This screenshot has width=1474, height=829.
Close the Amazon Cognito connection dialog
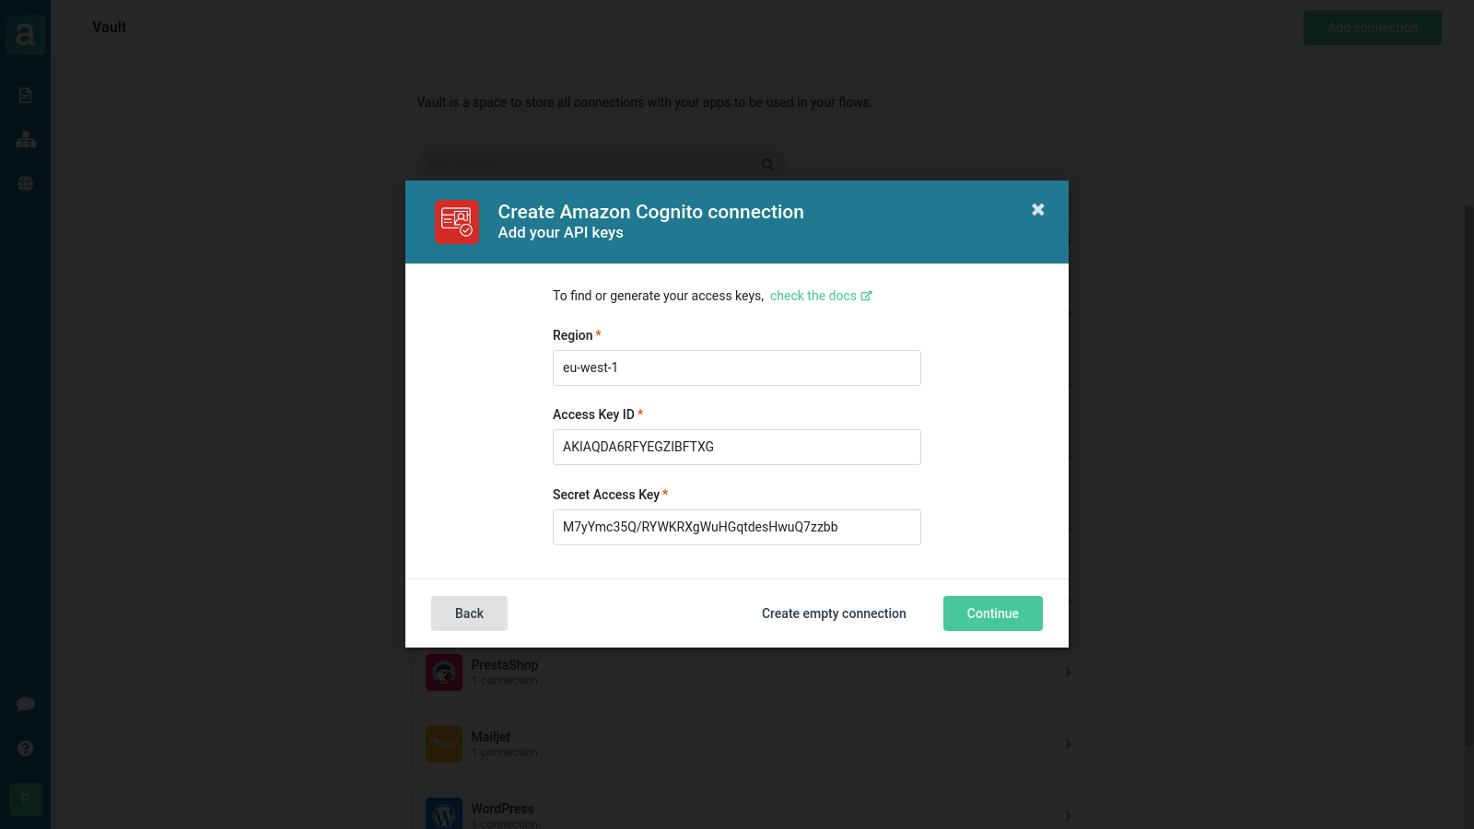[1038, 210]
